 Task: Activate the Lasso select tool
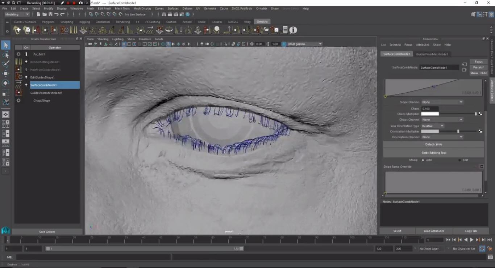(5, 55)
